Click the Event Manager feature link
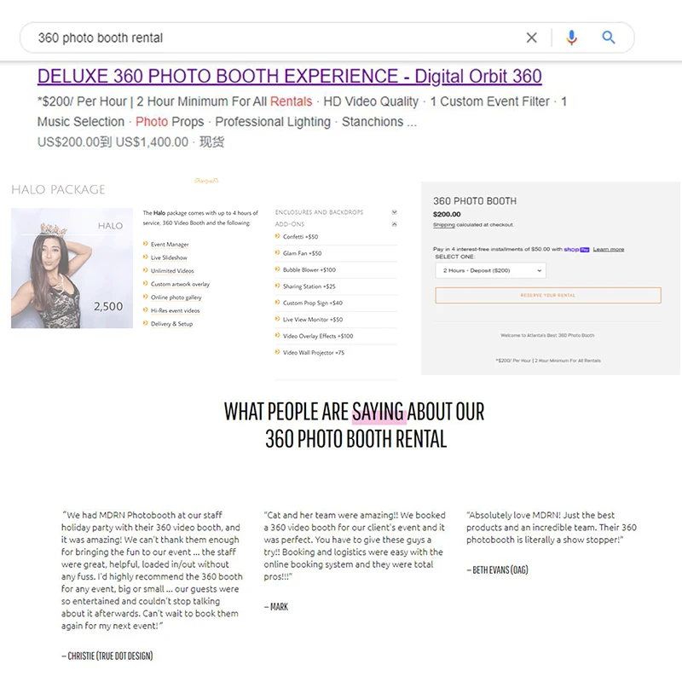Screen dimensions: 682x682 click(x=170, y=245)
